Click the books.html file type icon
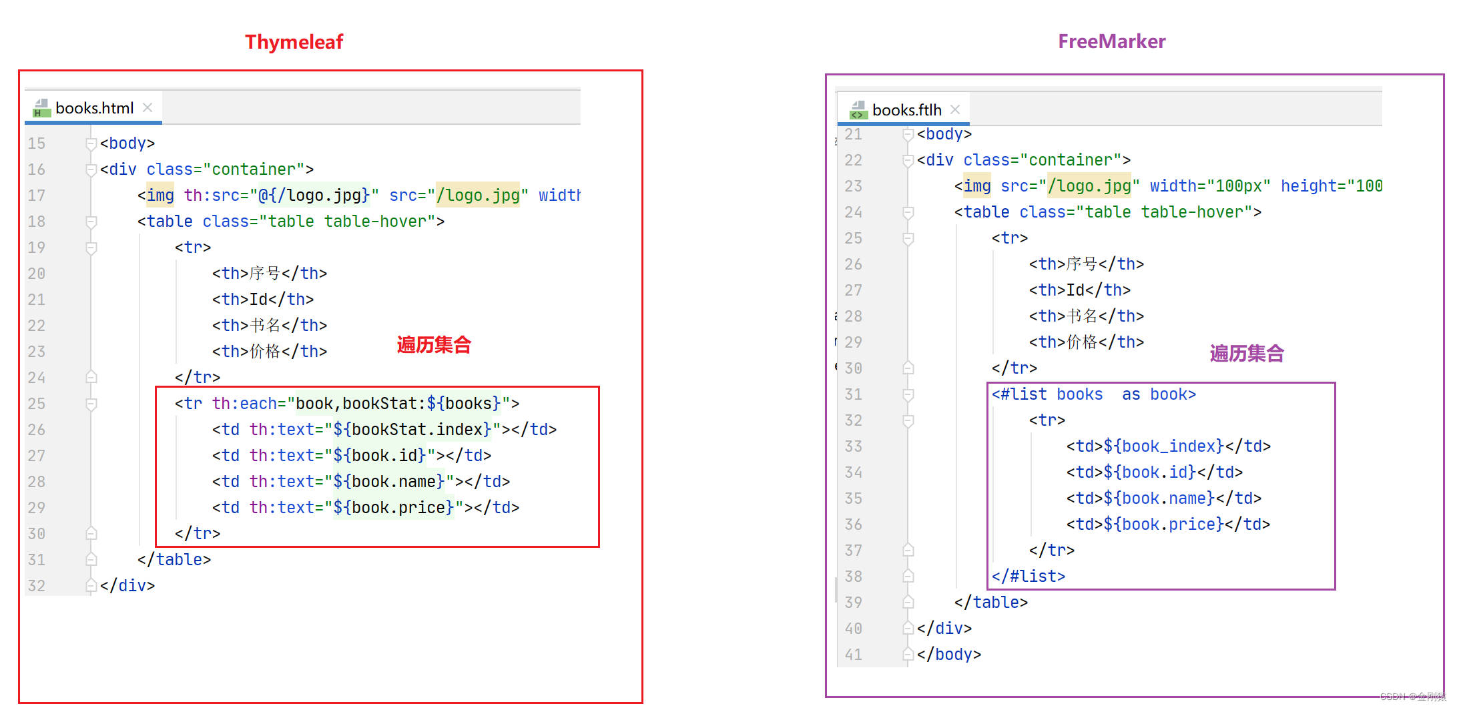1457x708 pixels. 41,108
